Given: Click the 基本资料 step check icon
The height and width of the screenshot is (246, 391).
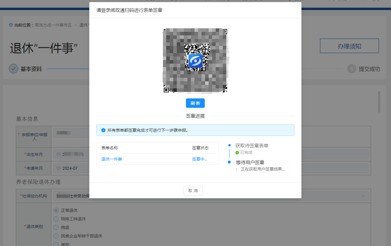Looking at the screenshot, I should coord(13,69).
